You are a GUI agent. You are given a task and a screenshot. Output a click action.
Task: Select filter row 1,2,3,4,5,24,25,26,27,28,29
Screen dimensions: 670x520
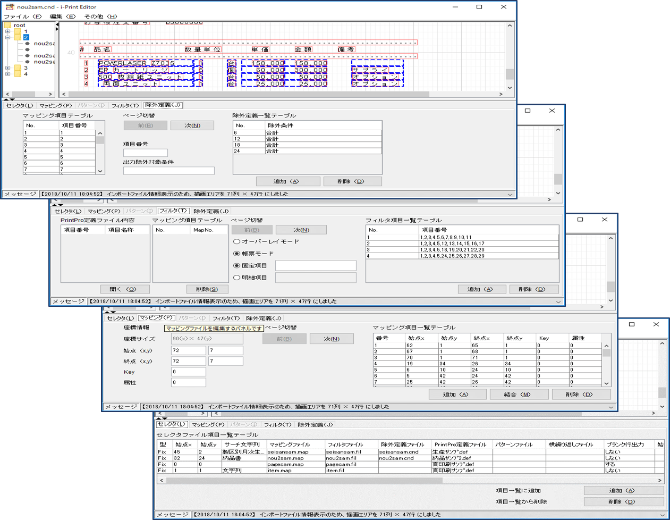(462, 256)
